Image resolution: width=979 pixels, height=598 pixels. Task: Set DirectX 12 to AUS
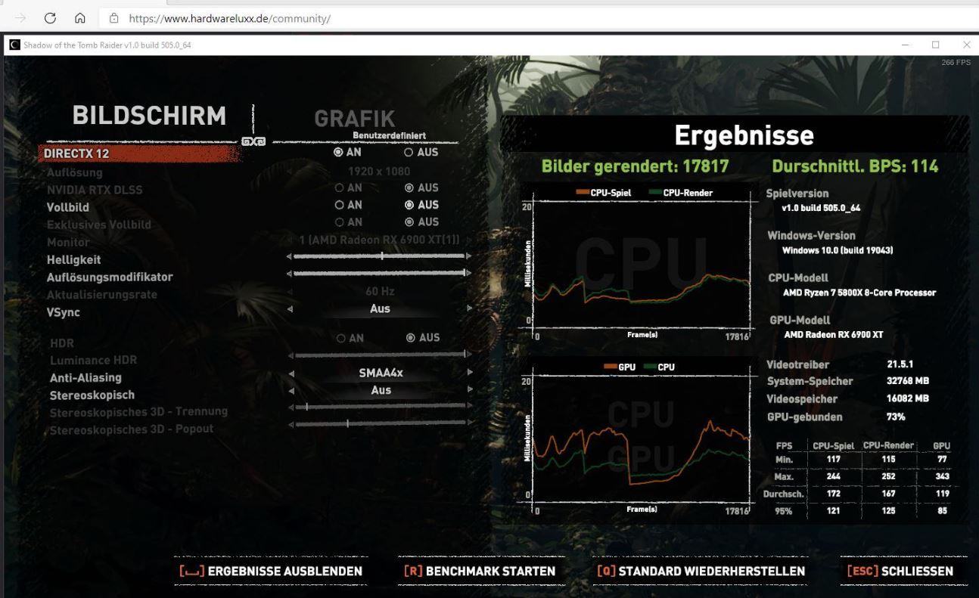[421, 152]
